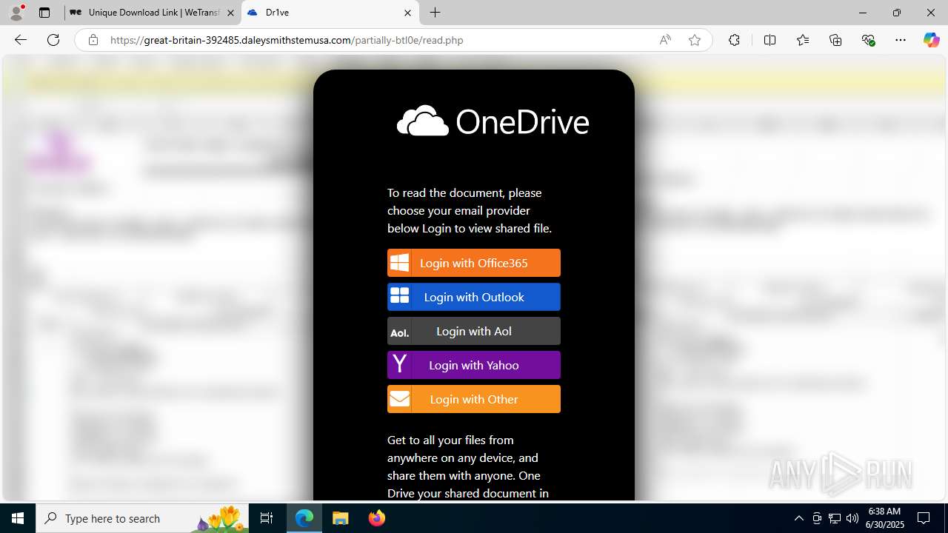Open the Extensions puzzle icon
Screen dimensions: 948x533
click(x=734, y=40)
